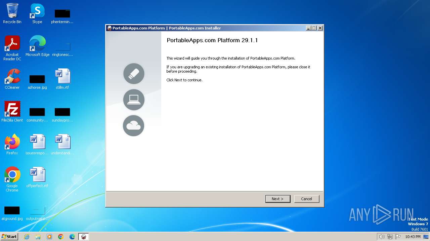The image size is (430, 241).
Task: Select the azhorse.jpg desktop file
Action: click(x=37, y=82)
